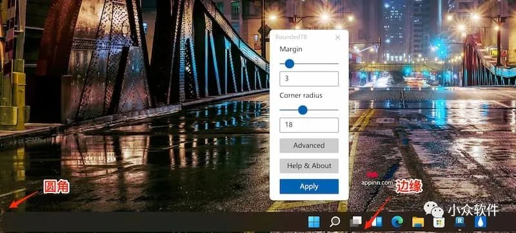
Task: Open Task View on taskbar
Action: coord(356,222)
